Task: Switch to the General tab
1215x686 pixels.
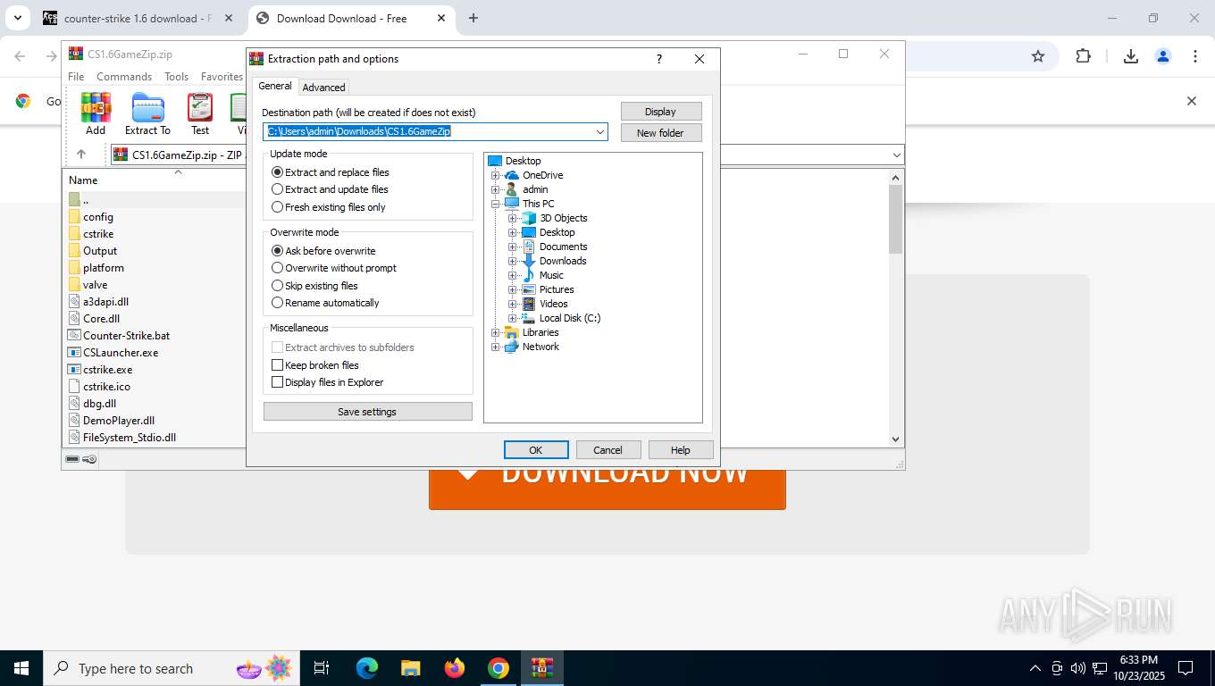Action: [275, 86]
